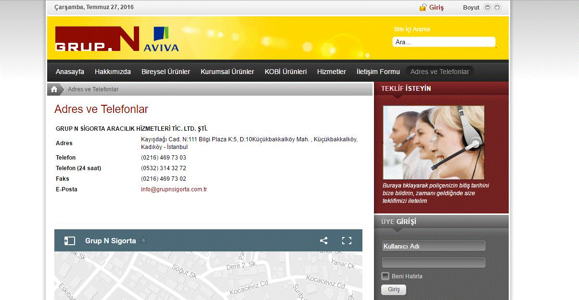579x300 pixels.
Task: Open Kurumsal Ürünler menu
Action: 227,72
